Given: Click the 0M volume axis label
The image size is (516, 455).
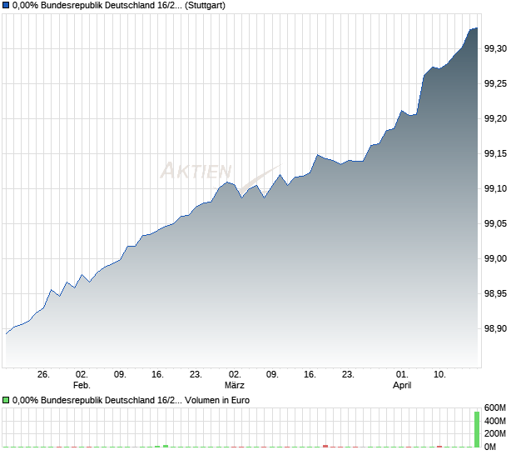Looking at the screenshot, I should (x=490, y=447).
